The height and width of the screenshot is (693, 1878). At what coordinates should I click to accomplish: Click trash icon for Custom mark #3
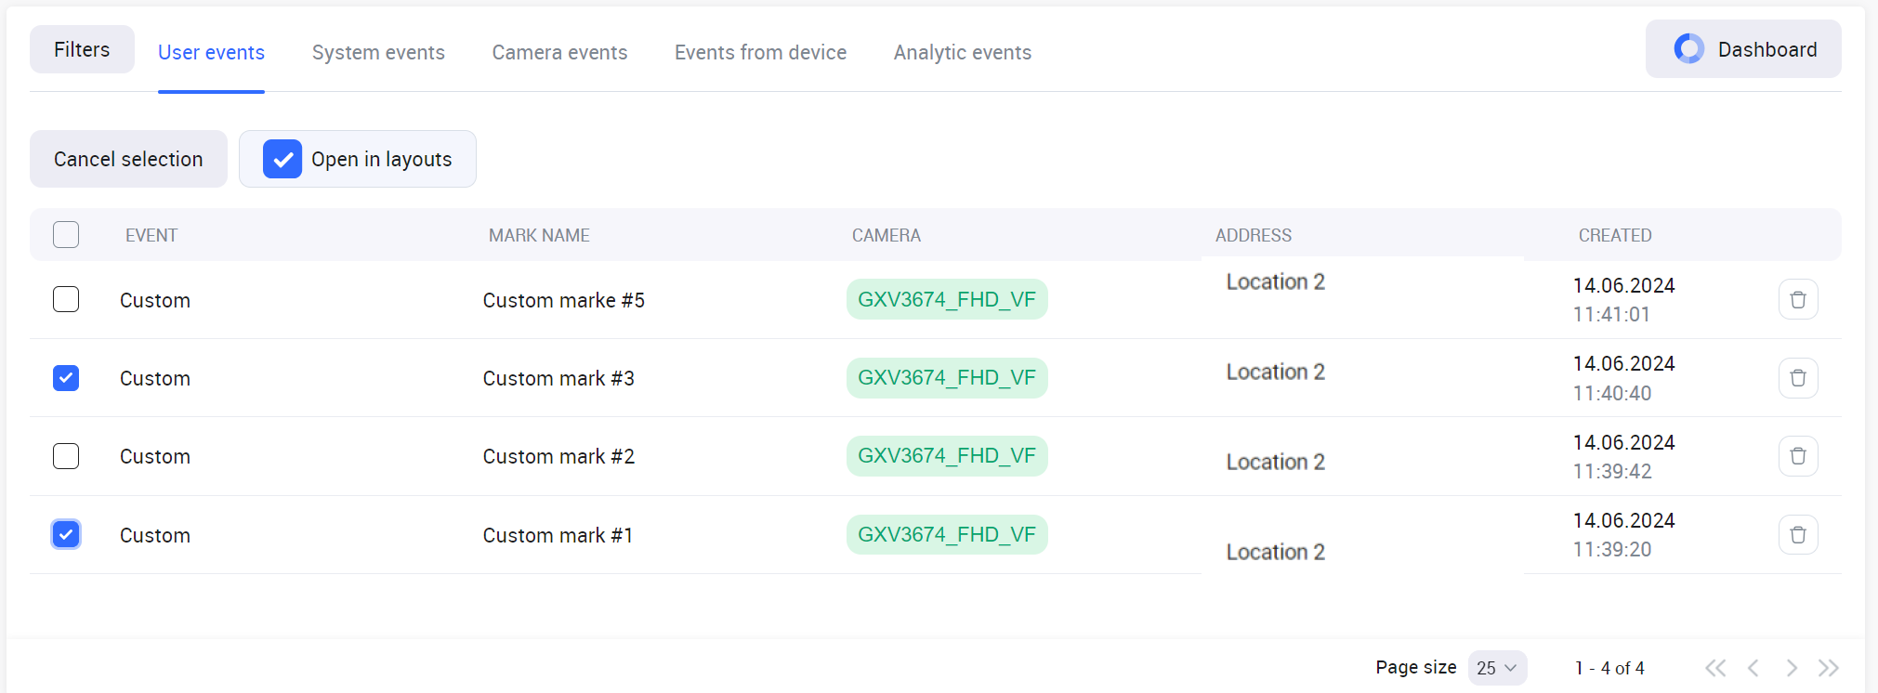coord(1797,378)
